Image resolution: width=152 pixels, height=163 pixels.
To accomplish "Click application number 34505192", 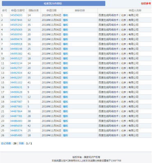I will (x=16, y=25).
